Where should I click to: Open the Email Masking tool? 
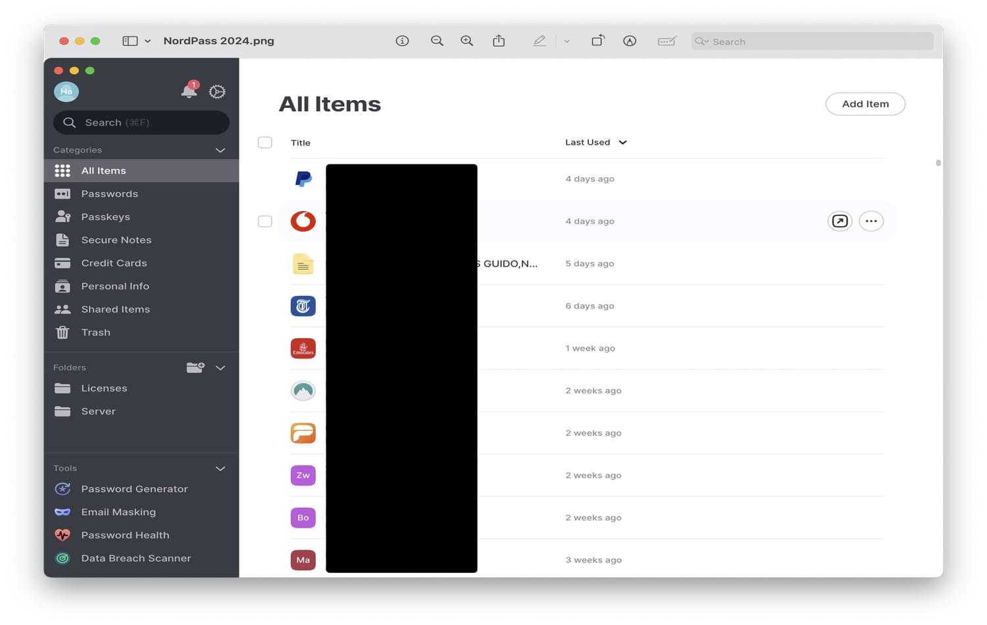click(x=141, y=512)
